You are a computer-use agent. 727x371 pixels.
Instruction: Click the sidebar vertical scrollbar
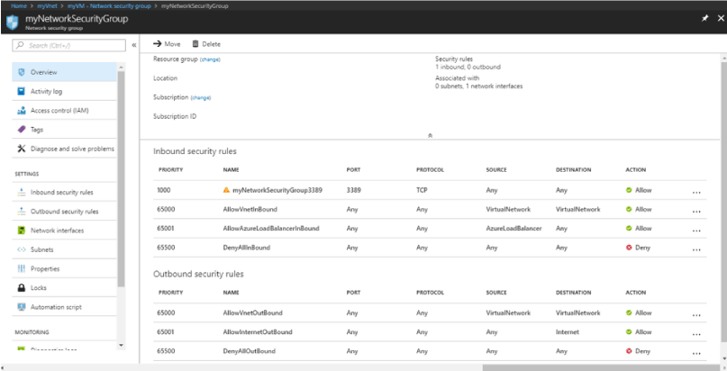point(121,178)
